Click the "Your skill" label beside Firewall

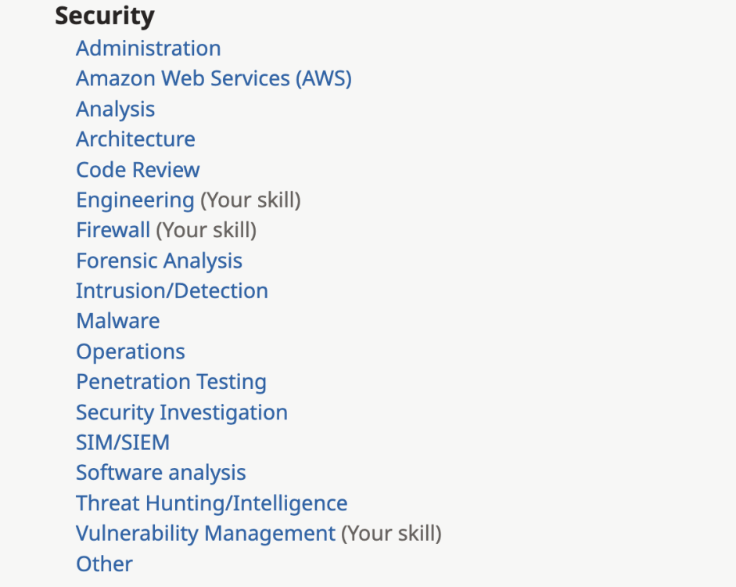tap(206, 230)
